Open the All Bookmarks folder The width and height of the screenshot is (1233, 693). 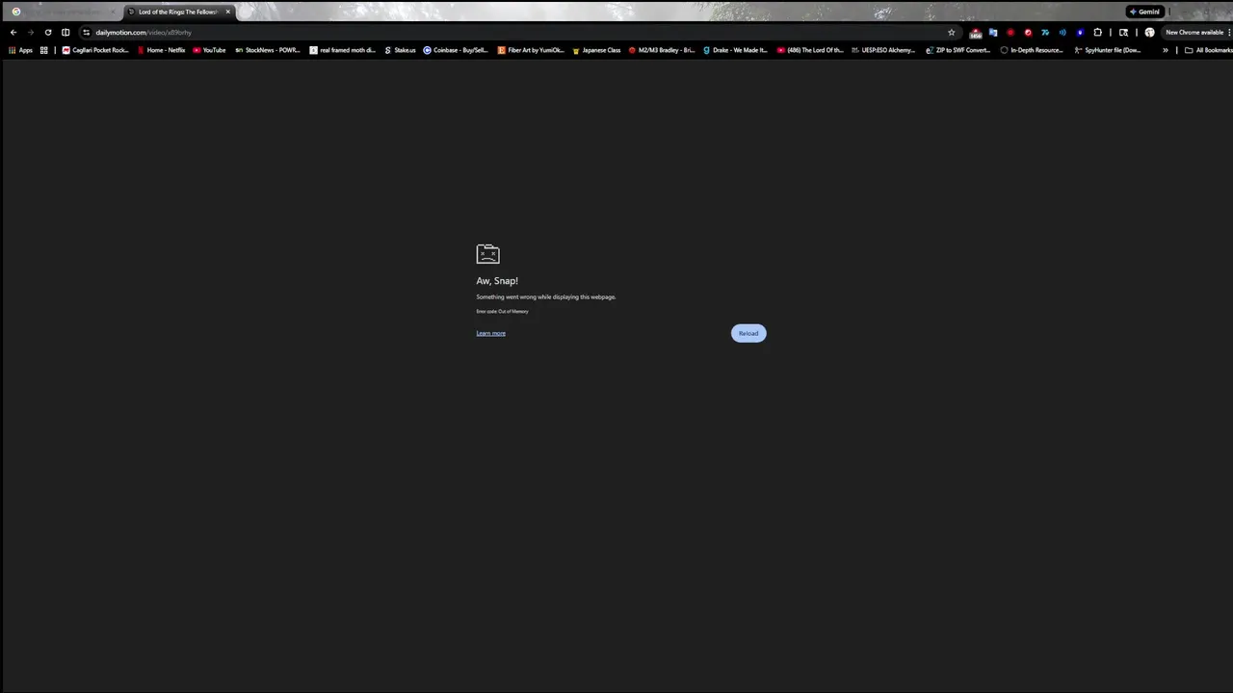click(1208, 50)
